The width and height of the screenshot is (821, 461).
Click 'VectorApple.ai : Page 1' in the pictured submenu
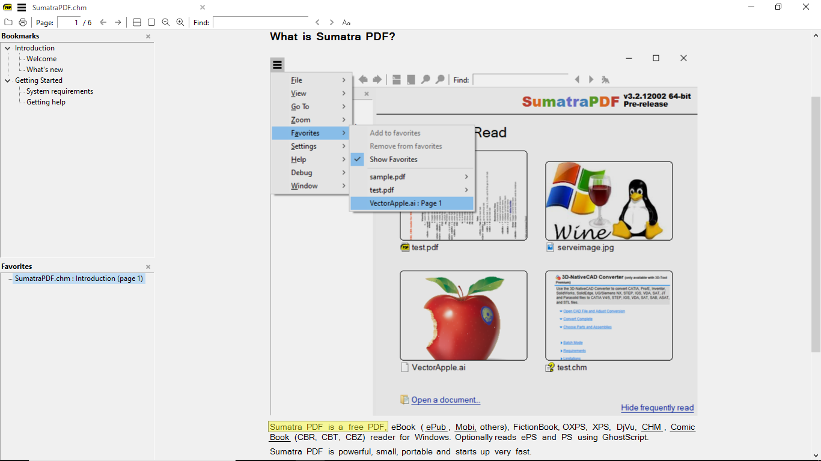[x=412, y=203]
